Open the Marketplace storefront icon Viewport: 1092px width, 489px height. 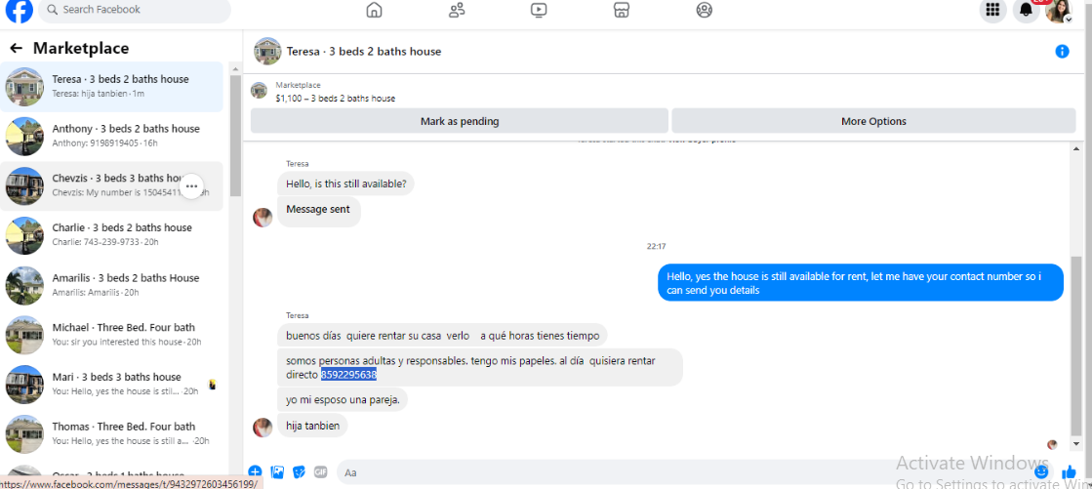pyautogui.click(x=622, y=10)
